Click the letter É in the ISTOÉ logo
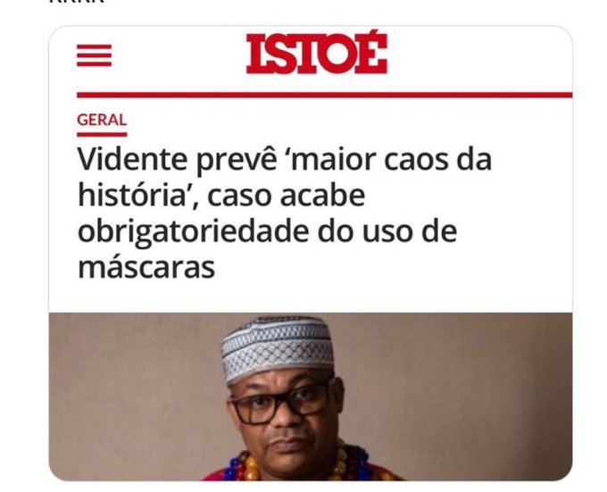The width and height of the screenshot is (607, 492). pyautogui.click(x=370, y=52)
